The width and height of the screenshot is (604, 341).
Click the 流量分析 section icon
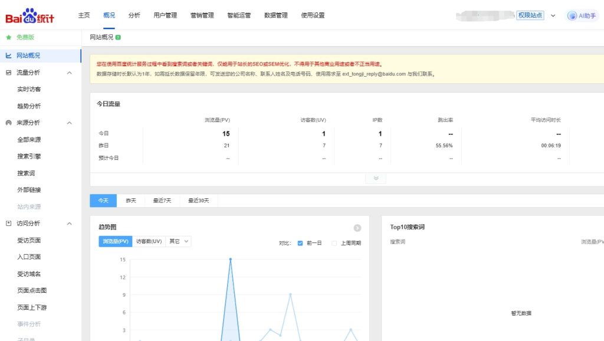[8, 73]
